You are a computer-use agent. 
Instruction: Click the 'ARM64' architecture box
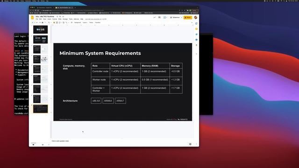coord(108,101)
